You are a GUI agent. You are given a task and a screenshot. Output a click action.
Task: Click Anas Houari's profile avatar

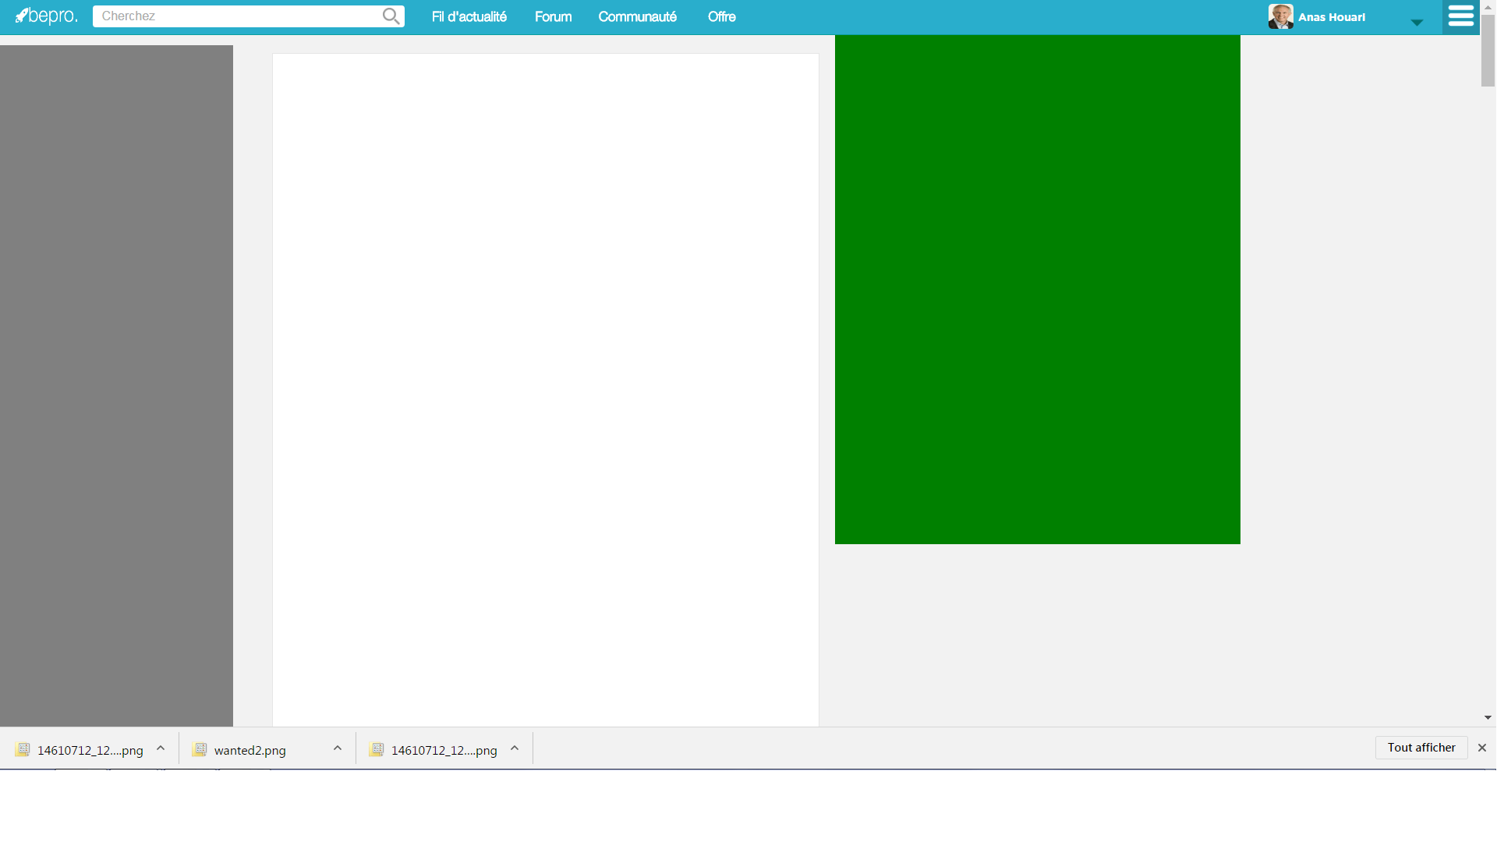click(1281, 16)
